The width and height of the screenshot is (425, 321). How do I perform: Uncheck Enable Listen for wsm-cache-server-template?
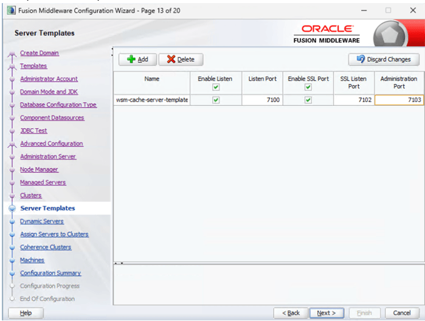[216, 100]
